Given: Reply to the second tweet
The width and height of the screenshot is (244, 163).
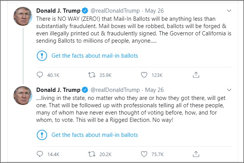Looking at the screenshot, I should 40,154.
